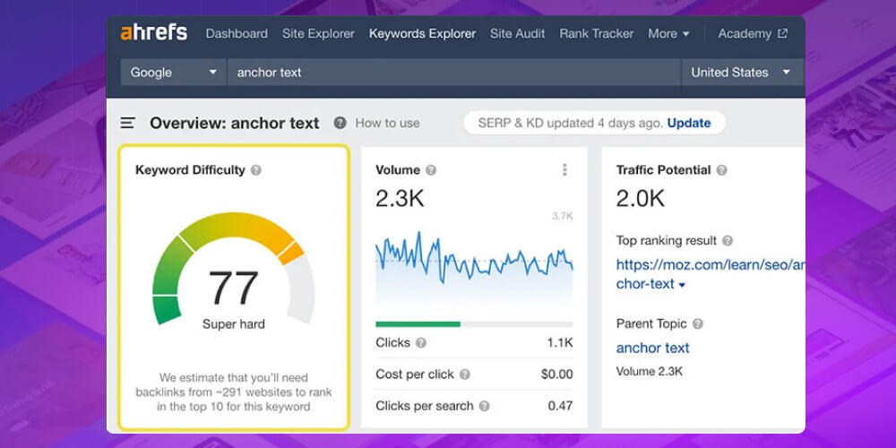
Task: Click the help icon beside Top ranking result
Action: [x=728, y=241]
